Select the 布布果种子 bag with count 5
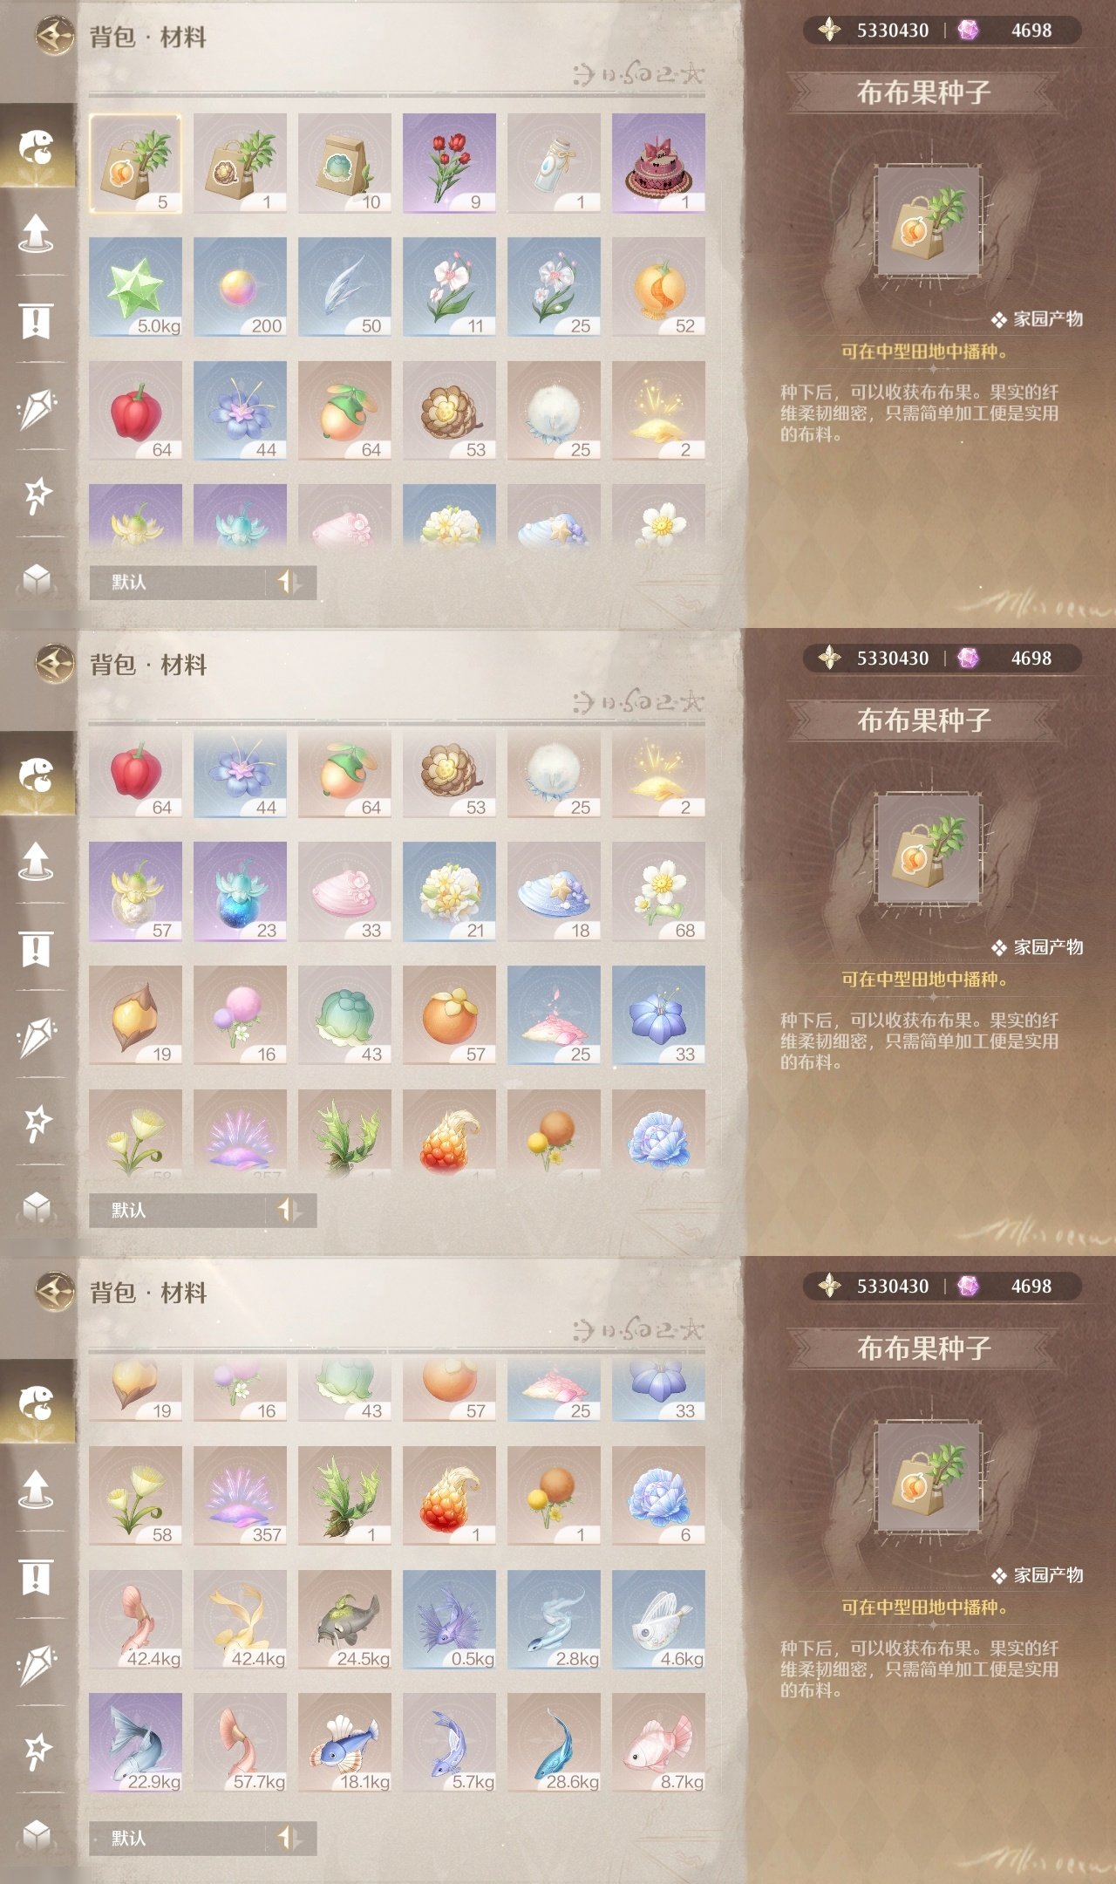The image size is (1116, 1884). [135, 163]
